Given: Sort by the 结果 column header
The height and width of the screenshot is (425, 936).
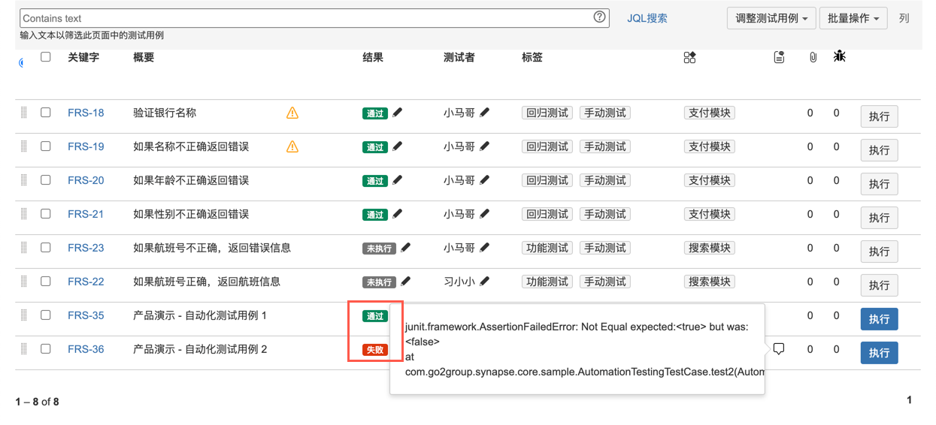Looking at the screenshot, I should click(x=373, y=57).
